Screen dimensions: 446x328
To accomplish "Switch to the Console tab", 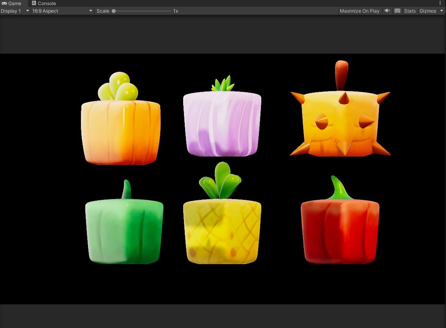I will coord(44,3).
